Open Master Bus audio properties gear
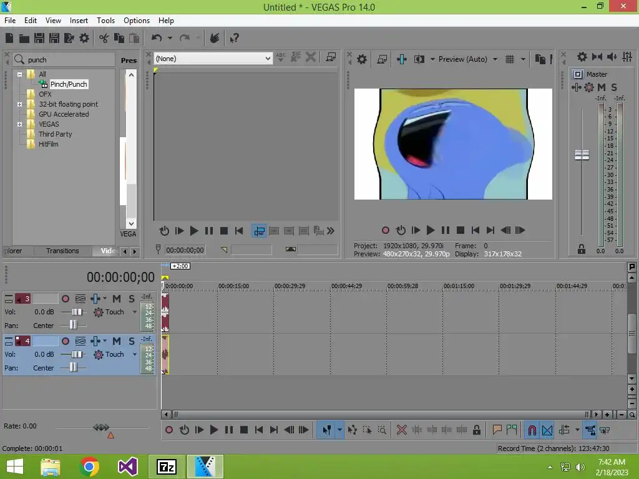 (x=582, y=57)
